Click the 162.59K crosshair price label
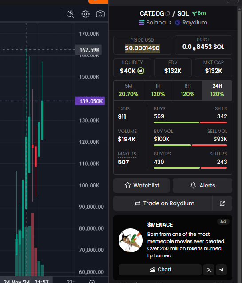The width and height of the screenshot is (242, 283). coord(88,50)
